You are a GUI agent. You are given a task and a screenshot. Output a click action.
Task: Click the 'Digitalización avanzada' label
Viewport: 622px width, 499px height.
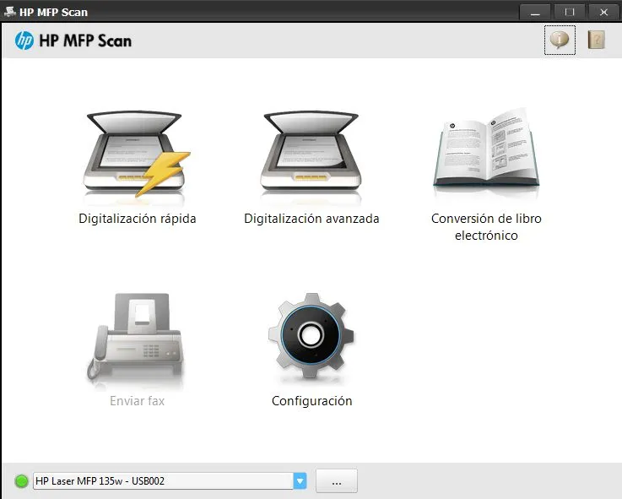pyautogui.click(x=311, y=219)
